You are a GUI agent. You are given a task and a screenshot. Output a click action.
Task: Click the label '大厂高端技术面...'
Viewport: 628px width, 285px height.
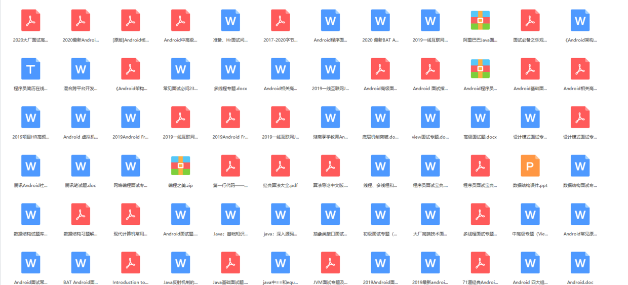430,234
